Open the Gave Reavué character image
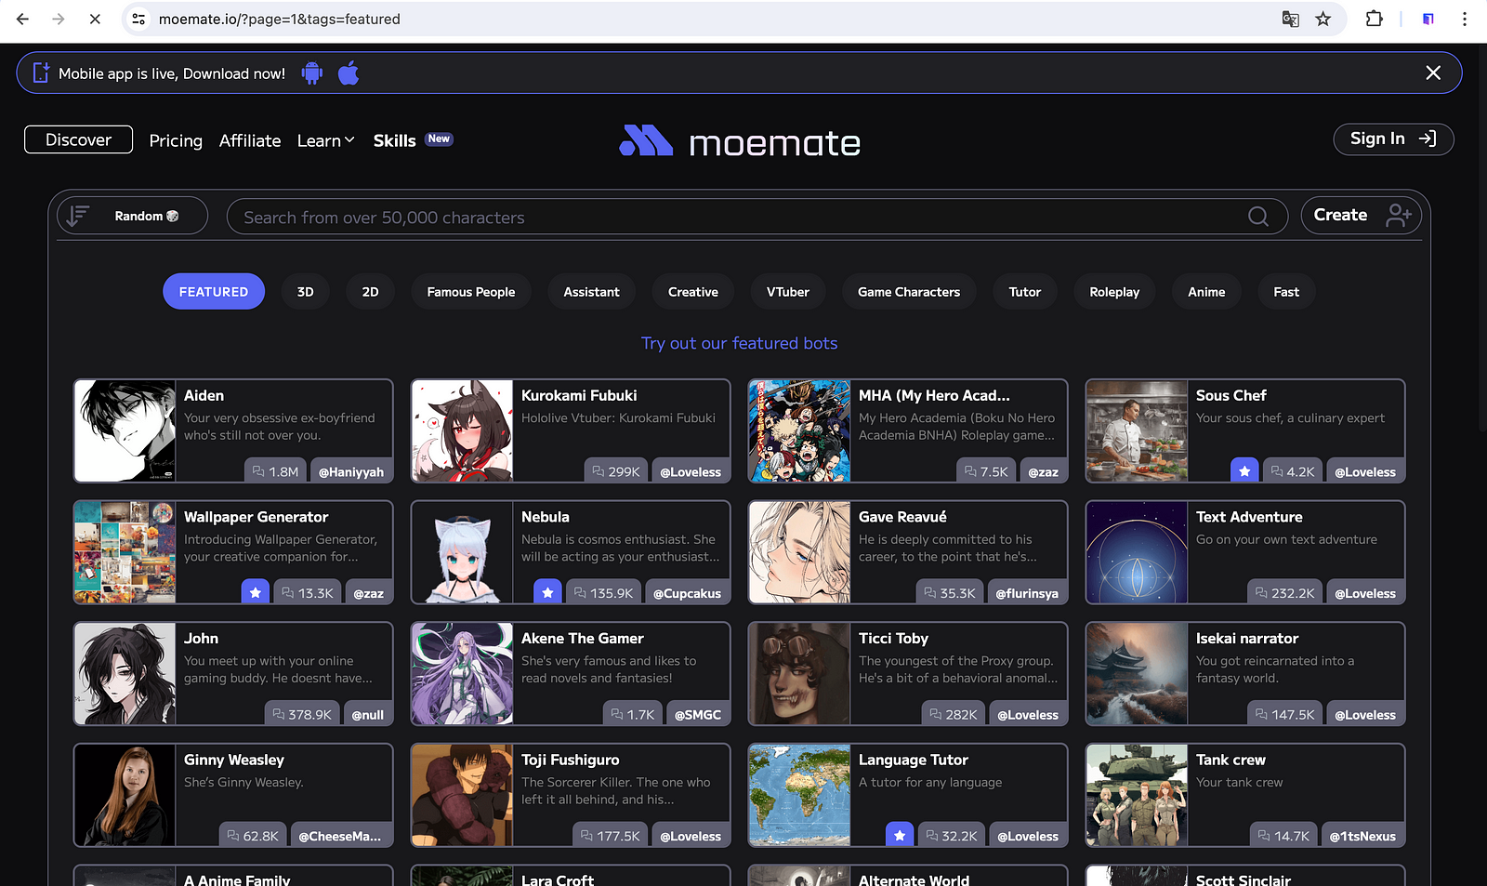The width and height of the screenshot is (1487, 886). click(x=800, y=552)
